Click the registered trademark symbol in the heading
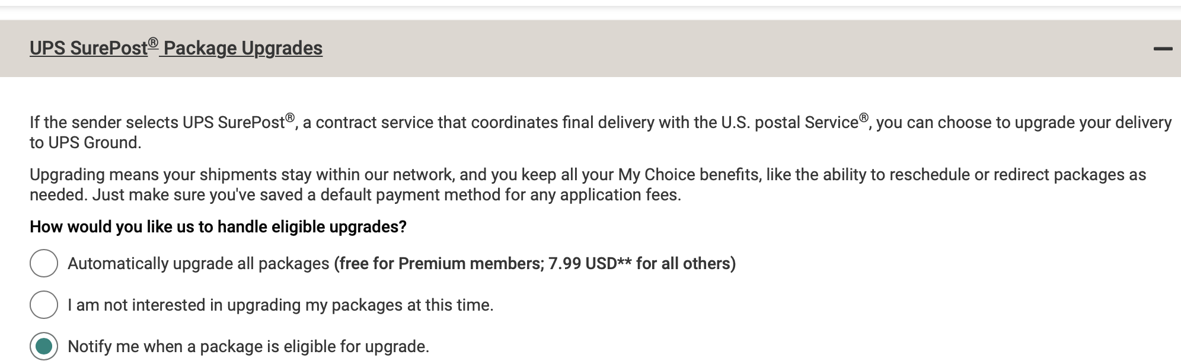Screen dimensions: 1181x364 tap(154, 43)
